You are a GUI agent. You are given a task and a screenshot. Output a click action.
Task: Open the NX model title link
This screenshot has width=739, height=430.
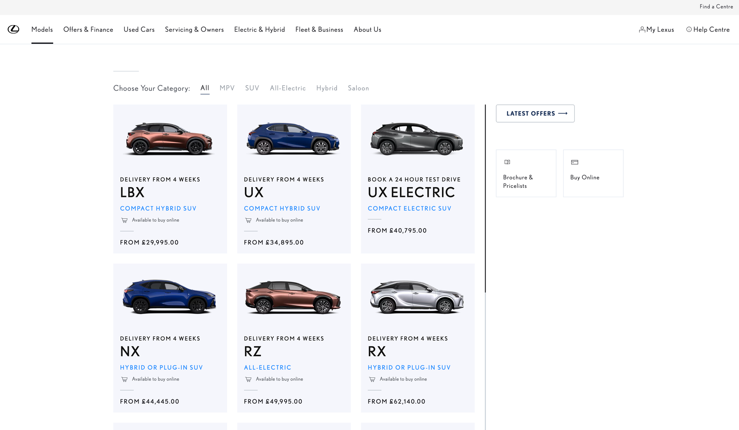coord(130,351)
